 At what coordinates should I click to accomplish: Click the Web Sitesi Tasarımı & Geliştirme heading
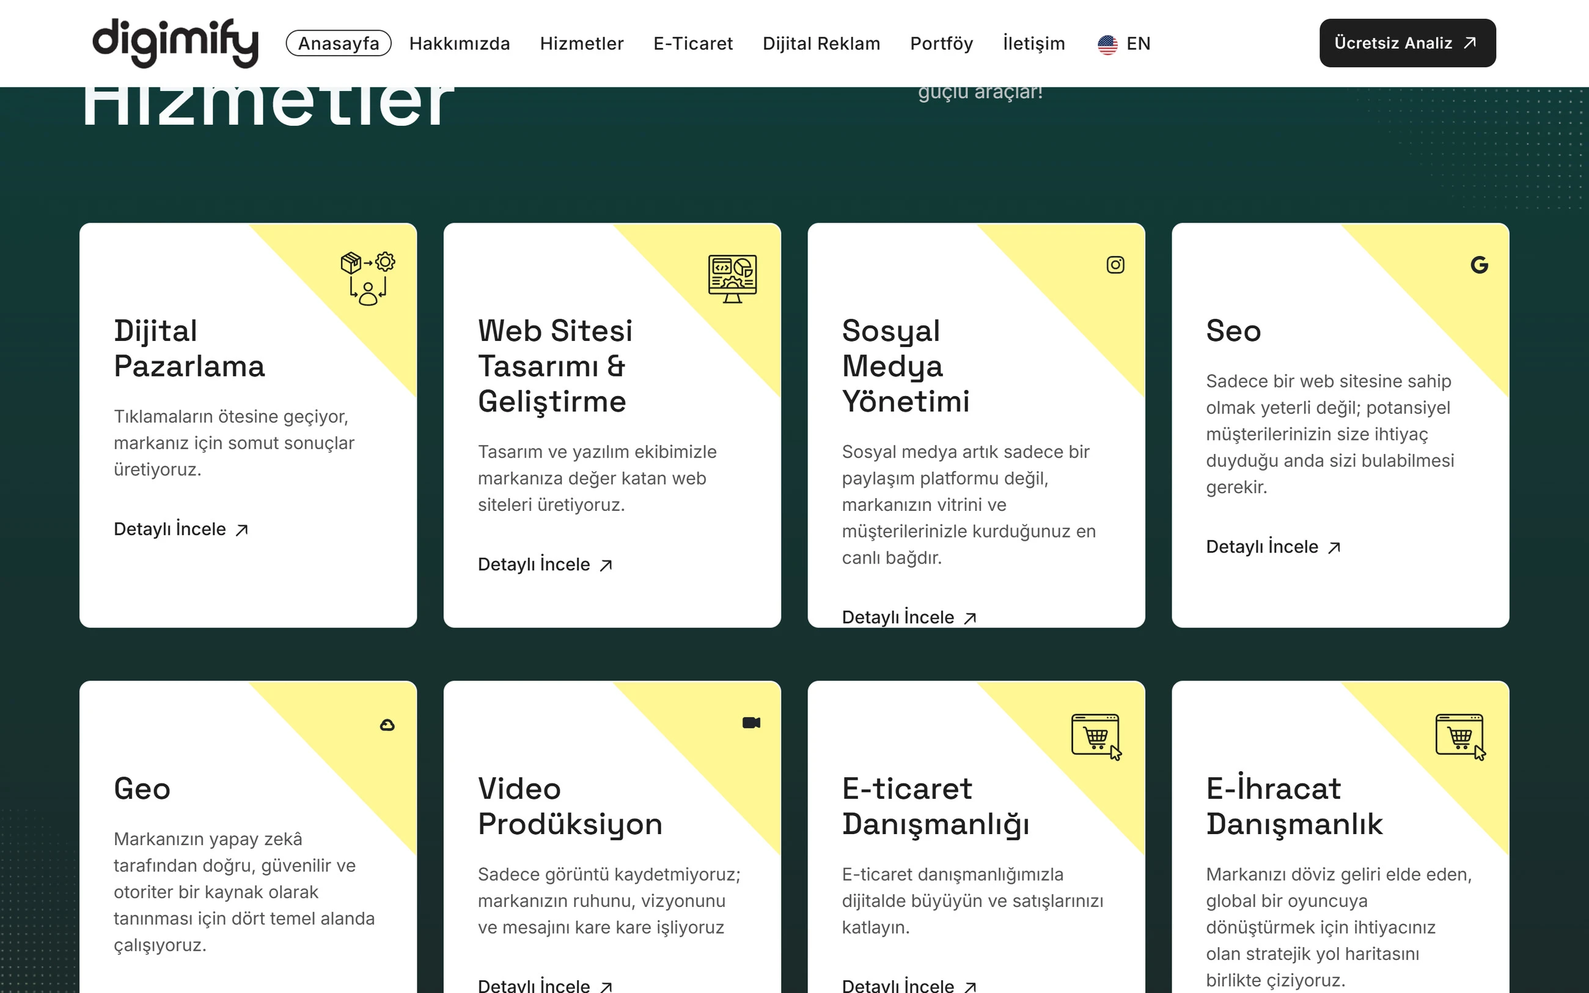tap(555, 366)
